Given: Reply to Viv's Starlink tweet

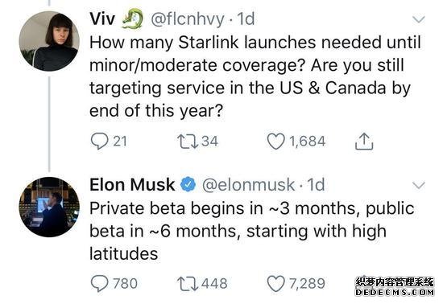Looking at the screenshot, I should 99,141.
